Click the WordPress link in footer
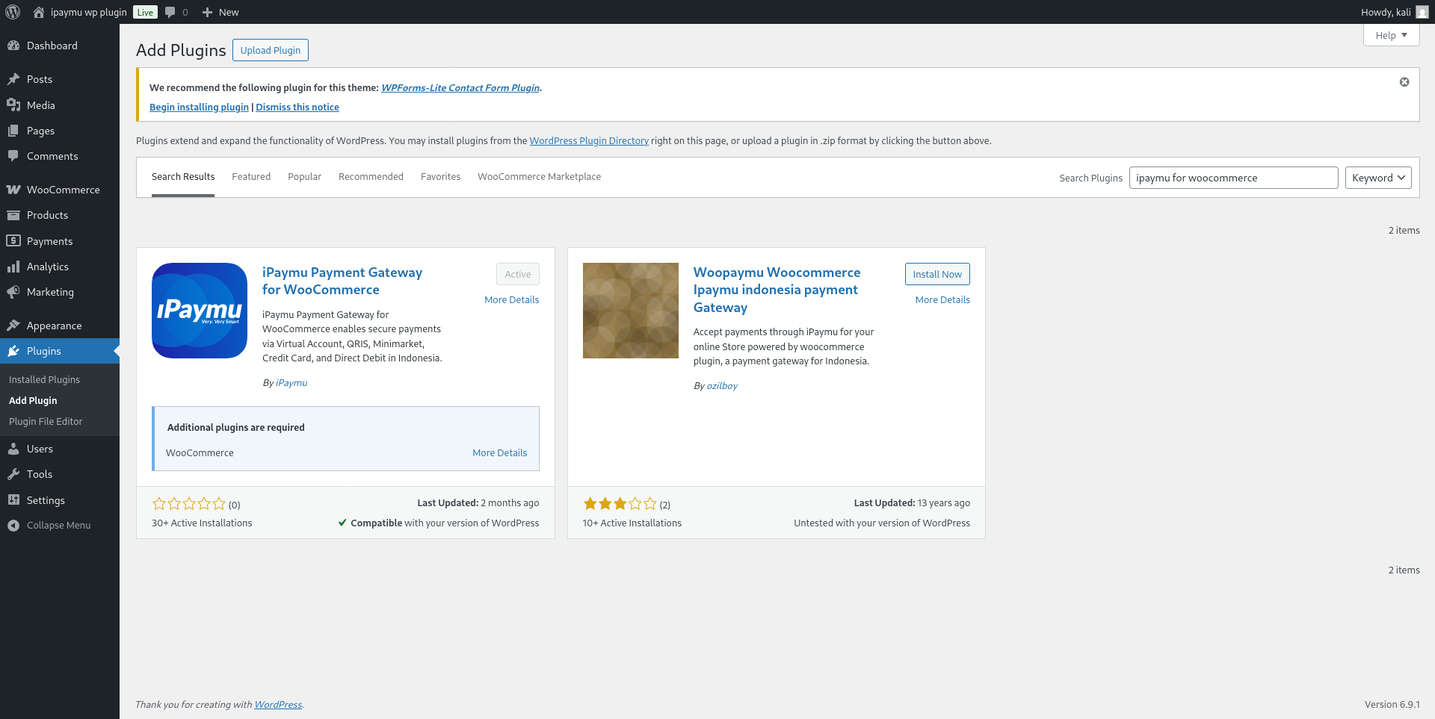1435x719 pixels. coord(278,705)
